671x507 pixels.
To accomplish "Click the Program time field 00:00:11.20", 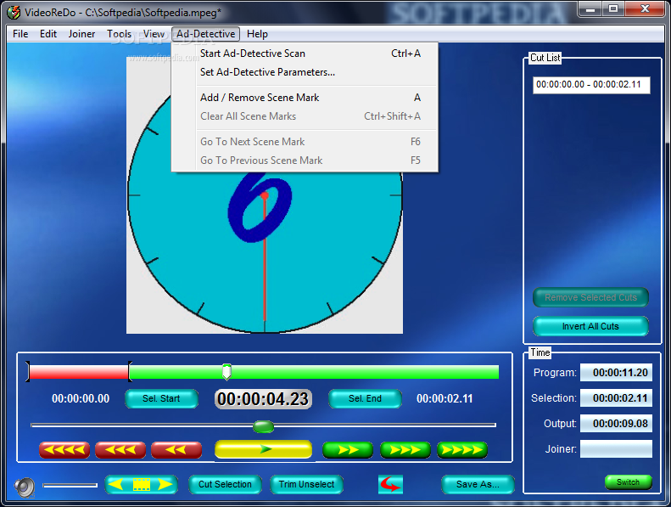I will pyautogui.click(x=616, y=373).
